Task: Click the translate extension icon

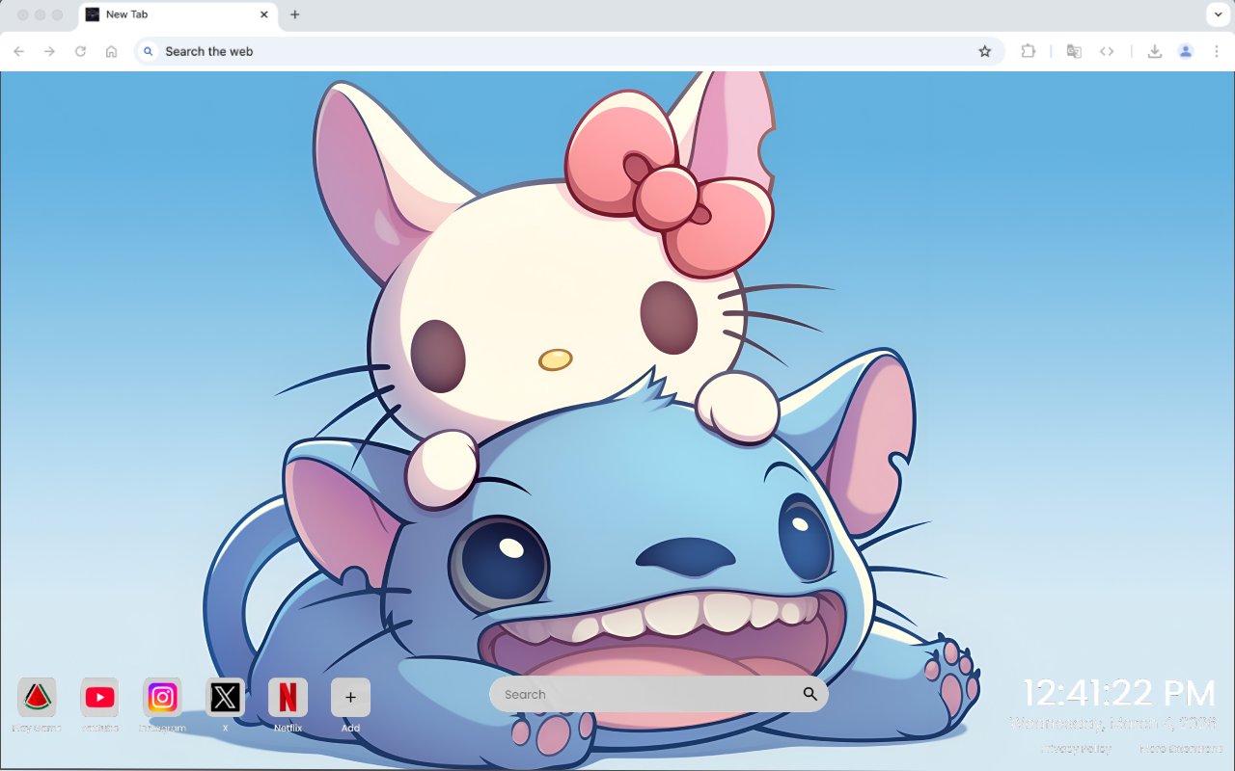Action: tap(1074, 51)
